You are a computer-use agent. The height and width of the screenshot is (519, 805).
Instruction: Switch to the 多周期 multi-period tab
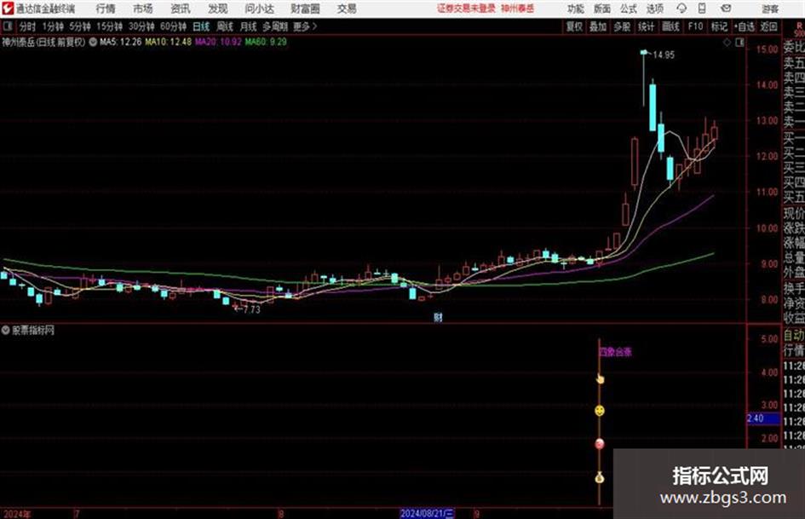point(275,26)
